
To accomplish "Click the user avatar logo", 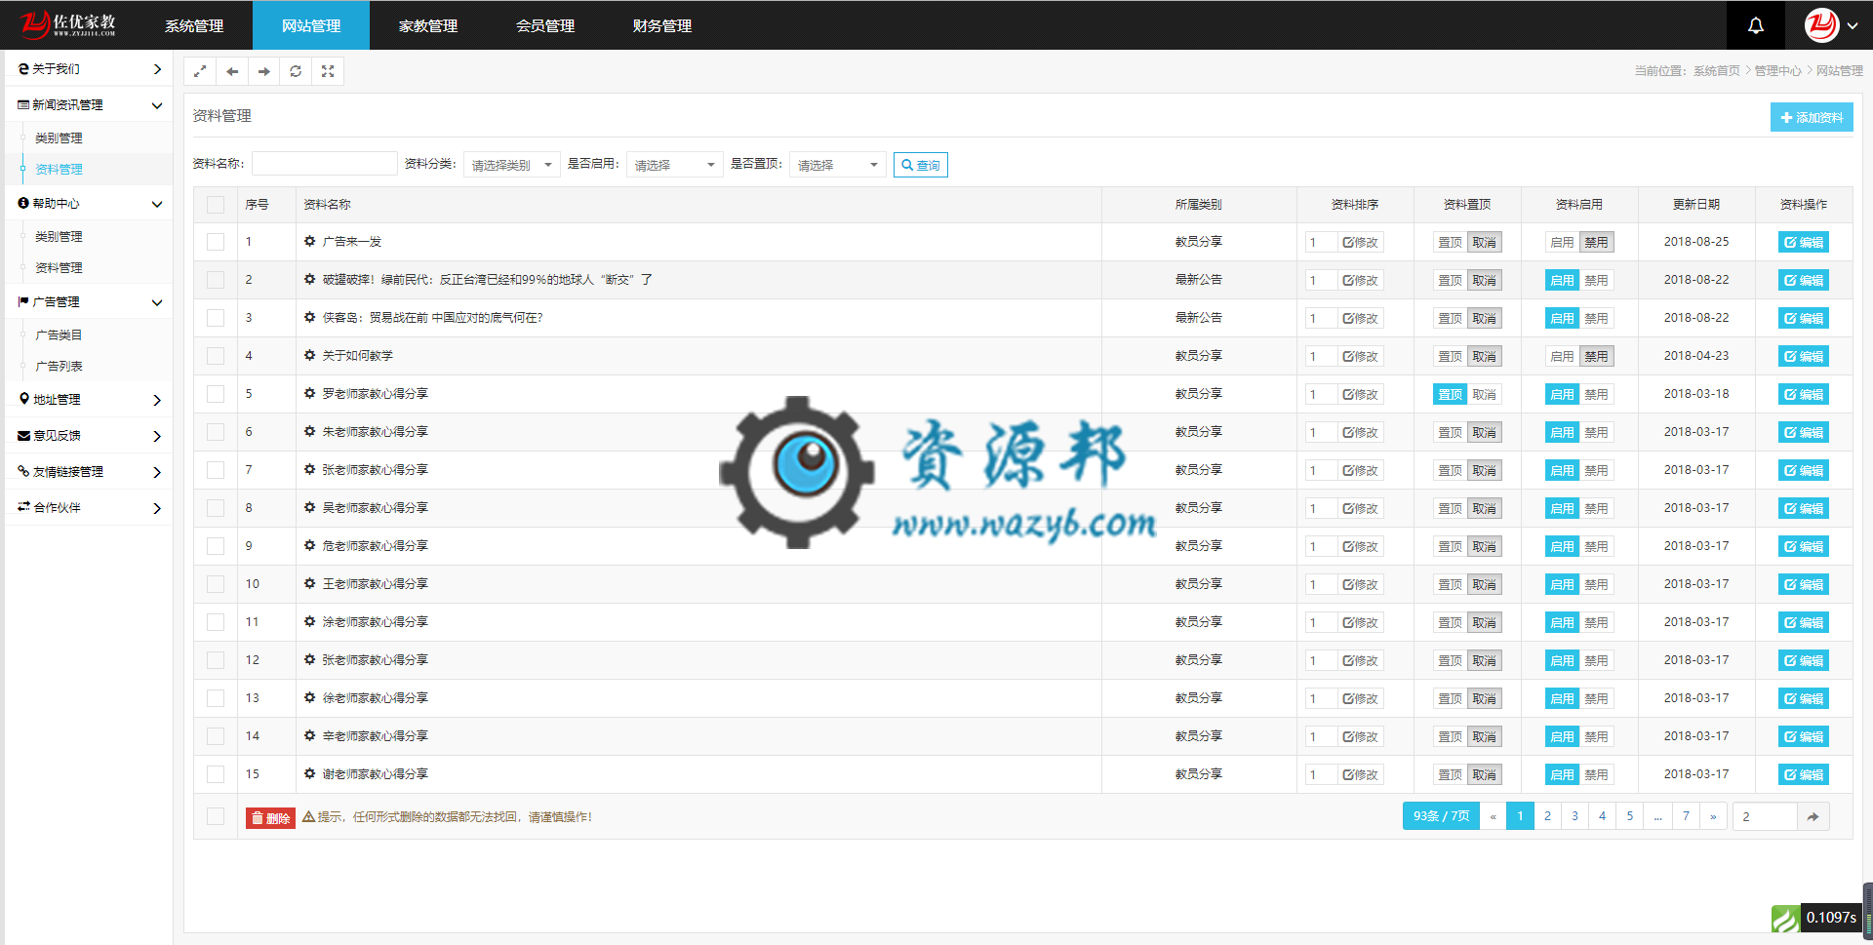I will coord(1821,25).
